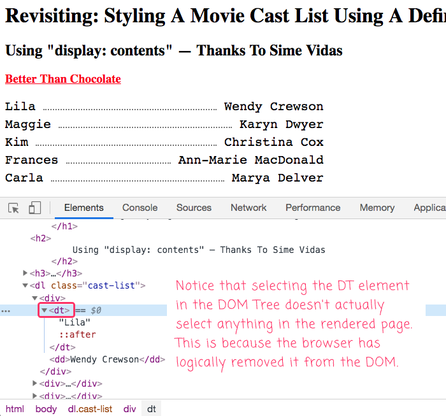
Task: Collapse the first div node
Action: [x=34, y=298]
